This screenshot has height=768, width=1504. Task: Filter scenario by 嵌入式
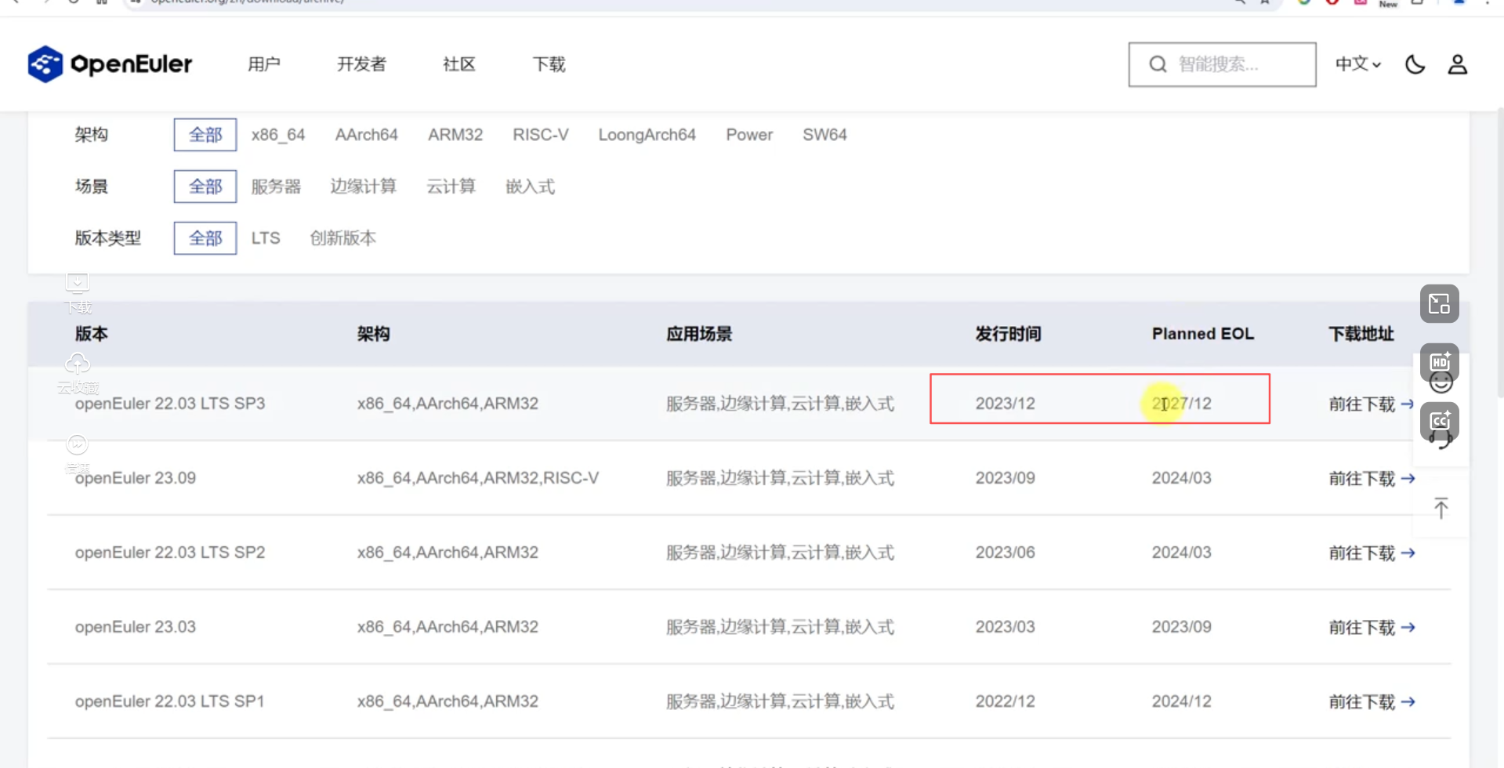[x=531, y=187]
